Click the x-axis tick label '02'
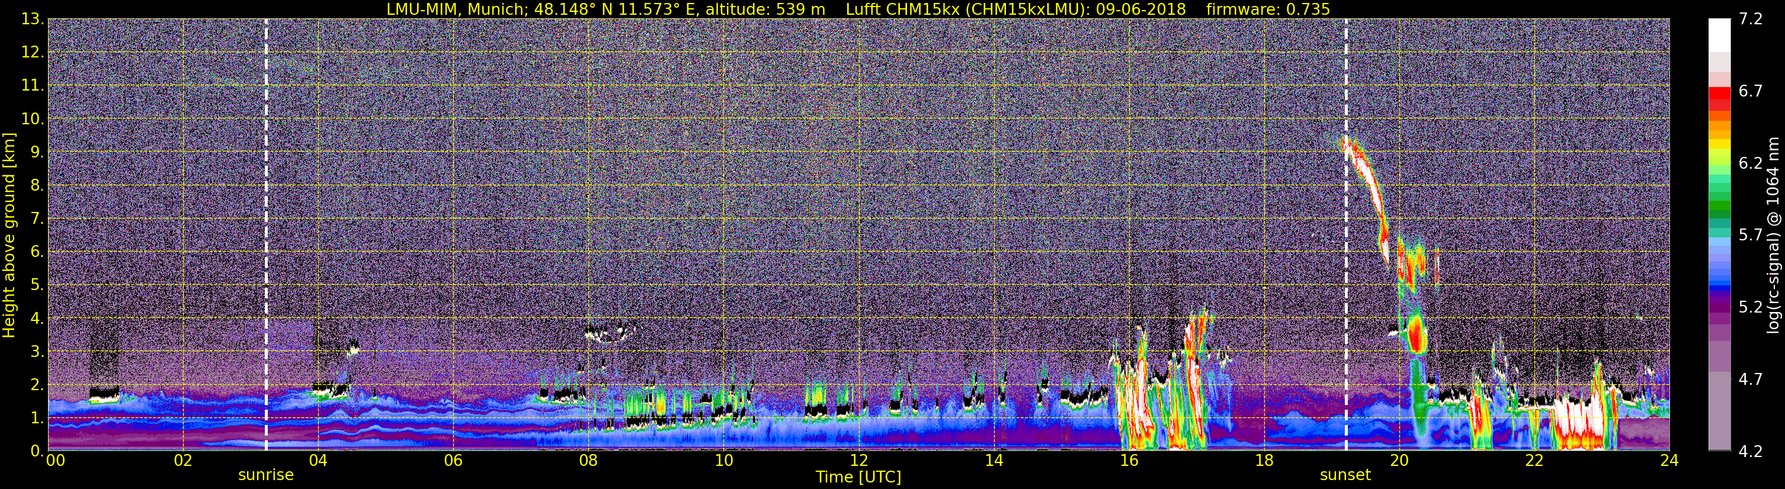Viewport: 1785px width, 489px height. pyautogui.click(x=183, y=461)
